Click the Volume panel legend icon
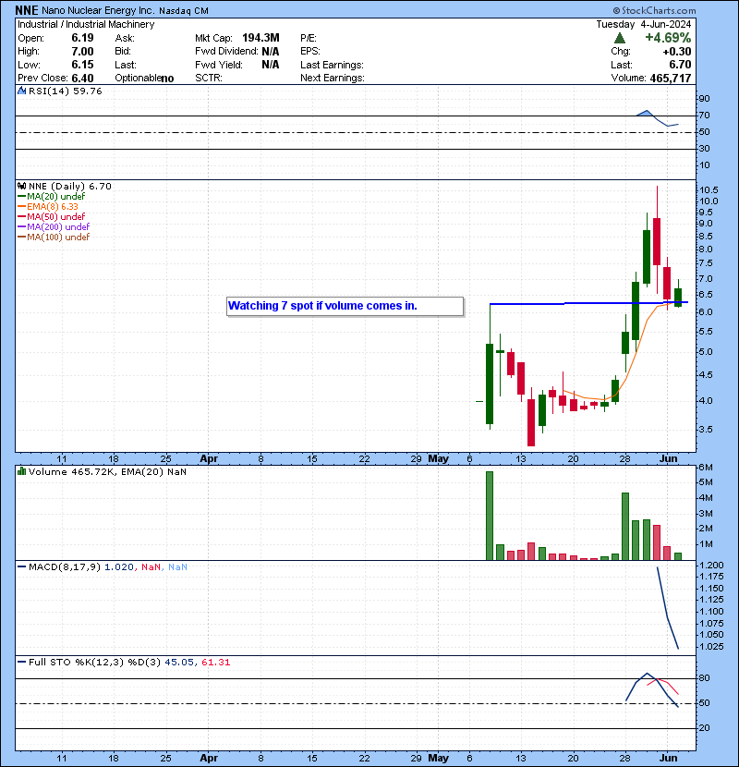Image resolution: width=739 pixels, height=767 pixels. point(21,471)
